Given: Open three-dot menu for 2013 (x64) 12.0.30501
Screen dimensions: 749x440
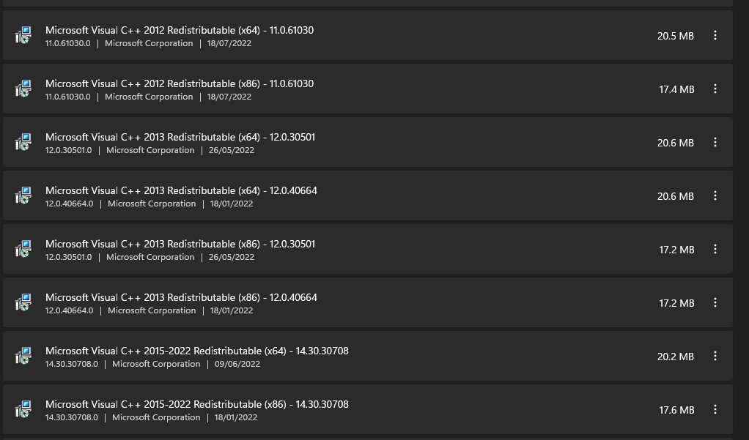Looking at the screenshot, I should click(x=715, y=142).
